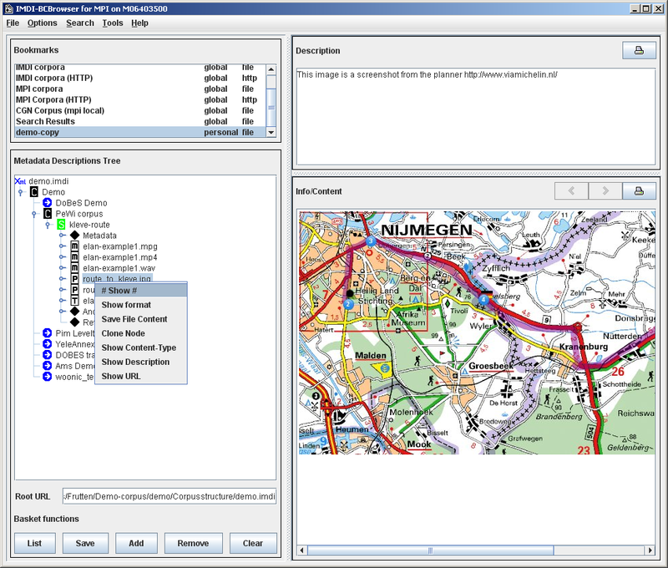Open the File menu

13,23
